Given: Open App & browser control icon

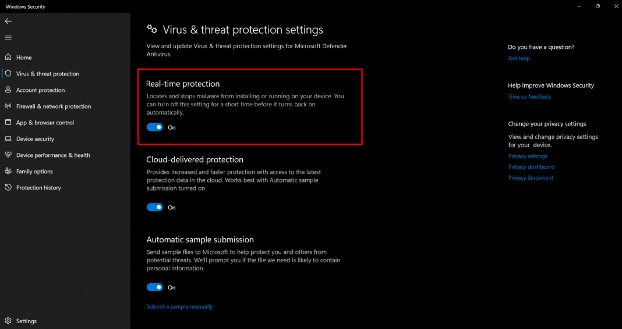Looking at the screenshot, I should 8,123.
